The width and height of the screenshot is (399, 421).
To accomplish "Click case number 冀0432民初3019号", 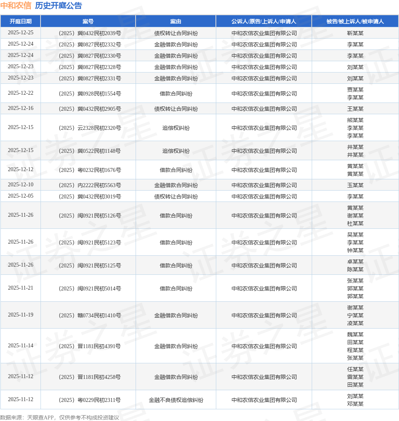I will 90,196.
